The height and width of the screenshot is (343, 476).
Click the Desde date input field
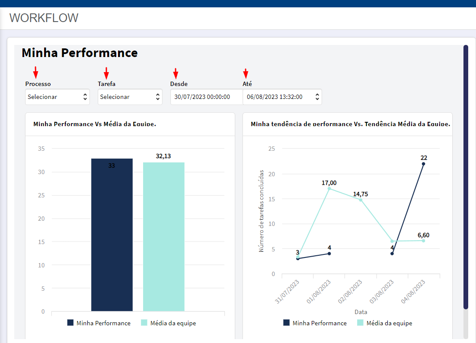(x=206, y=97)
